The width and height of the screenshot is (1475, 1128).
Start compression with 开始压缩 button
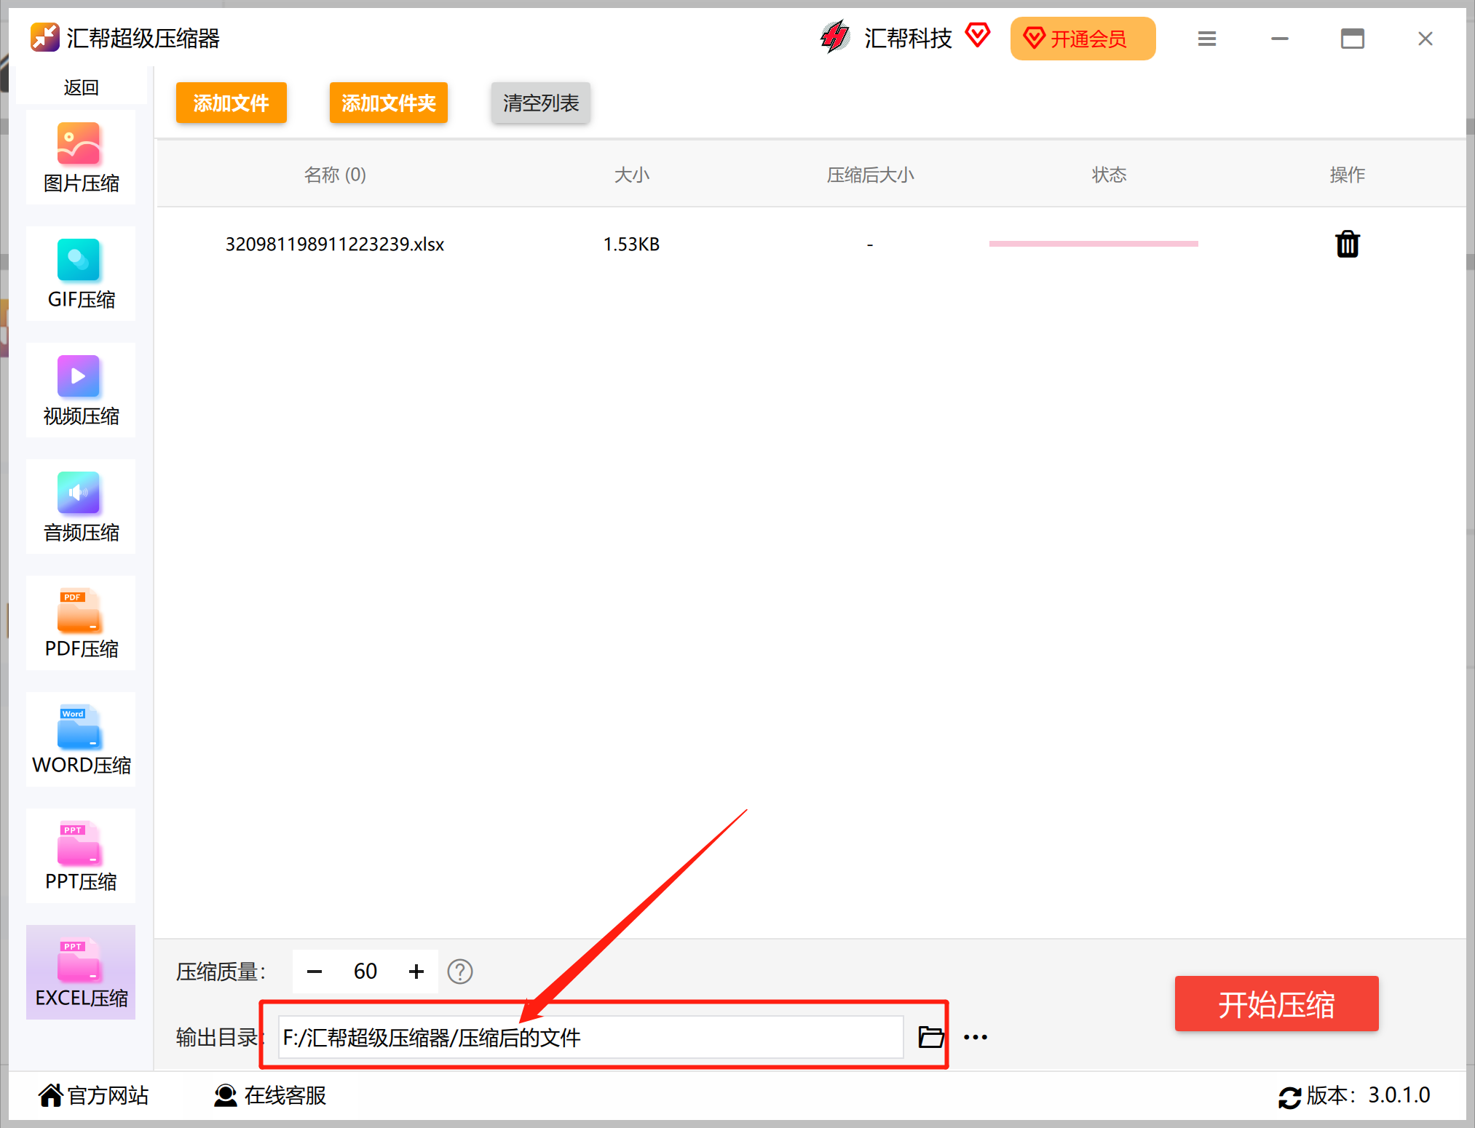tap(1277, 1004)
